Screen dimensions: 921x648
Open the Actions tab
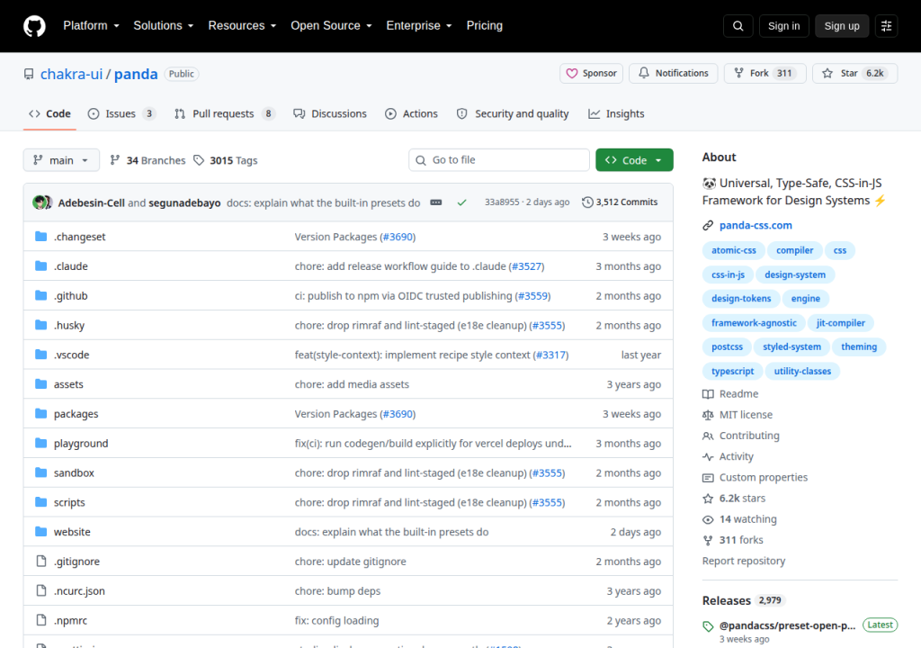(411, 114)
